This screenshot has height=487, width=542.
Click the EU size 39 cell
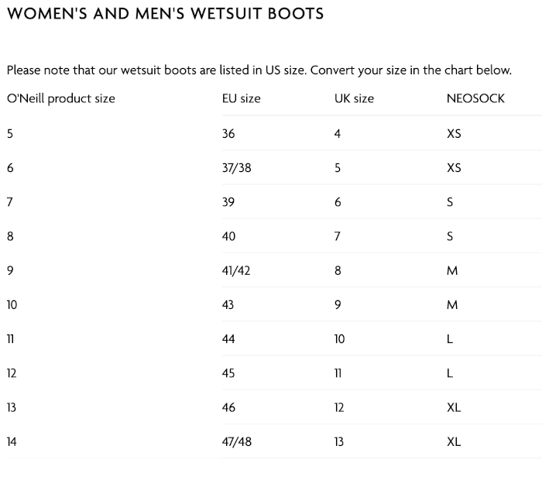tap(228, 202)
